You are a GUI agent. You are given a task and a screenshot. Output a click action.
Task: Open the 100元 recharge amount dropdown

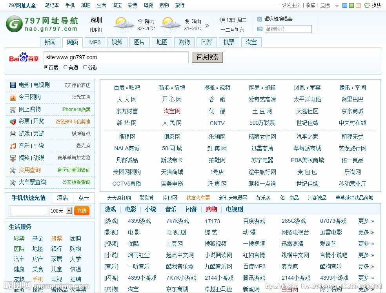(x=69, y=211)
